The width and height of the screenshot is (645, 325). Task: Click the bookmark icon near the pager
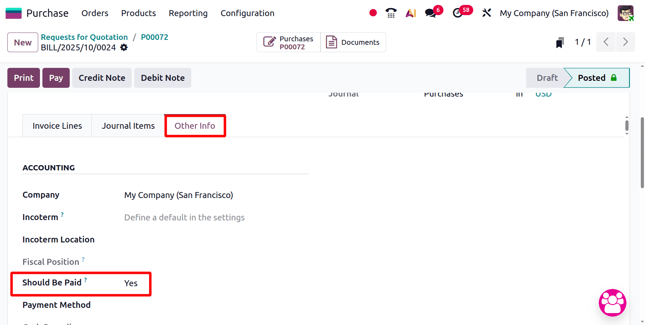560,42
